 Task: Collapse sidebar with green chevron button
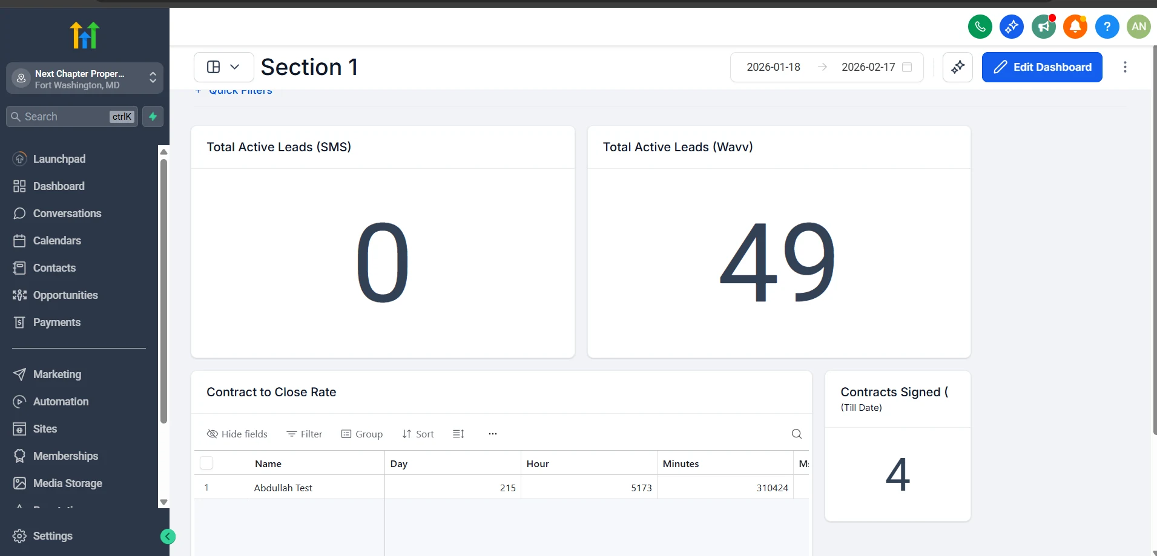point(168,536)
